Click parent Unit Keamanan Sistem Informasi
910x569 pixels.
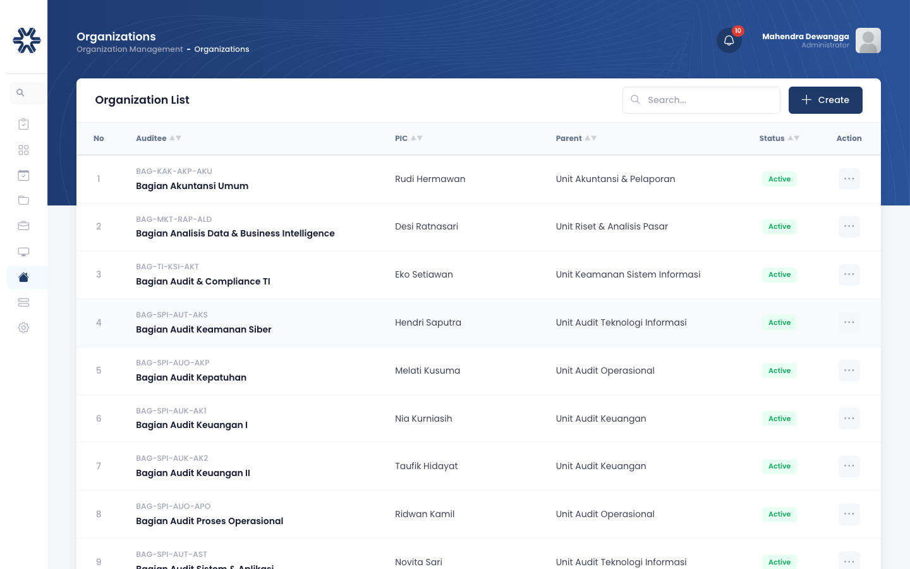(628, 274)
